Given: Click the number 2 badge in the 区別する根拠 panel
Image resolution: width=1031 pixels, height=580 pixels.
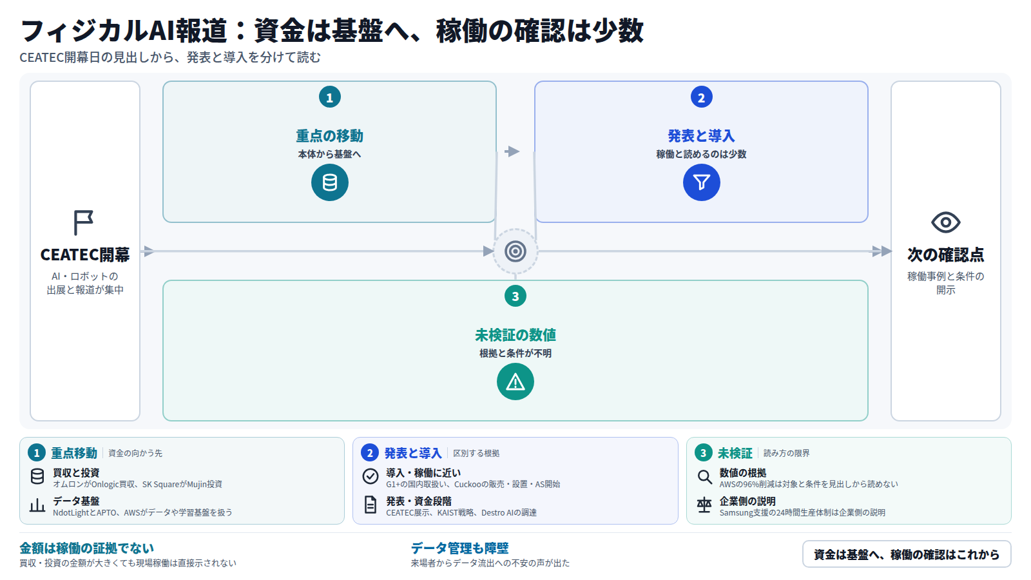Looking at the screenshot, I should point(370,453).
